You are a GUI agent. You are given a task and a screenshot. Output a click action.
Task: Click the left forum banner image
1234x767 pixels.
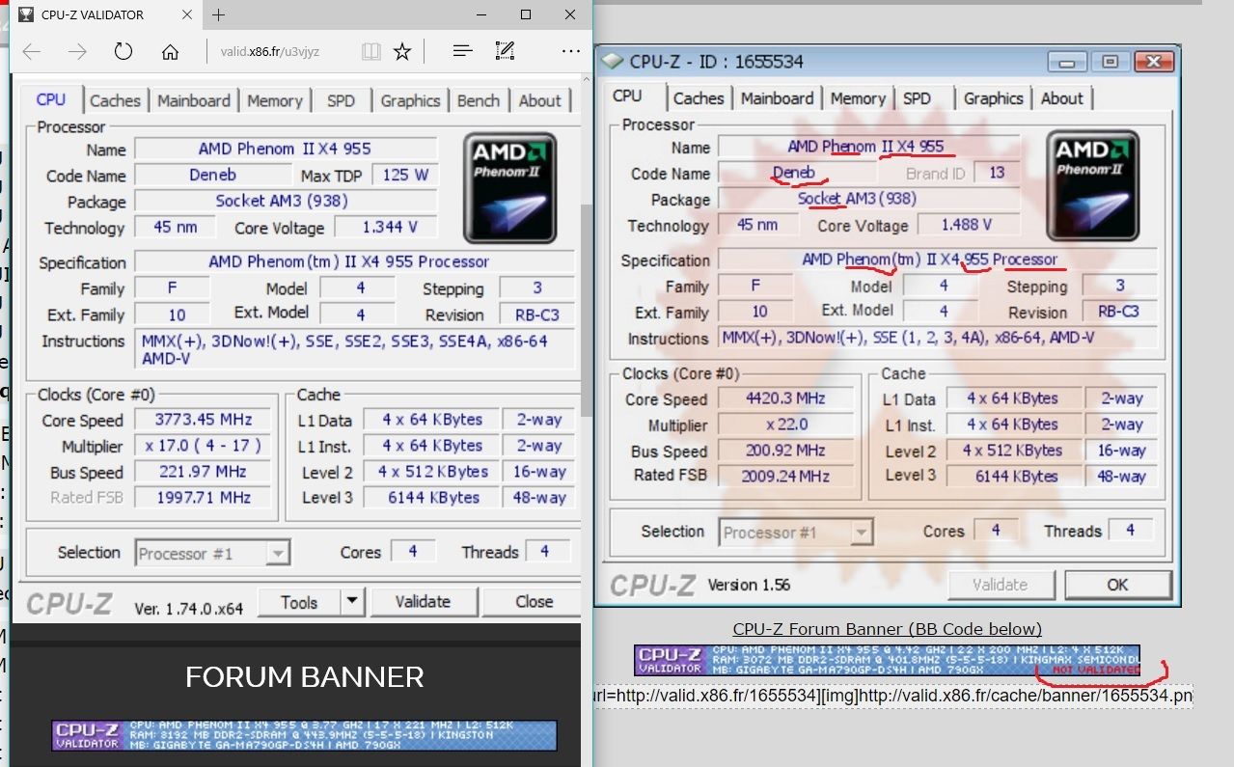305,735
